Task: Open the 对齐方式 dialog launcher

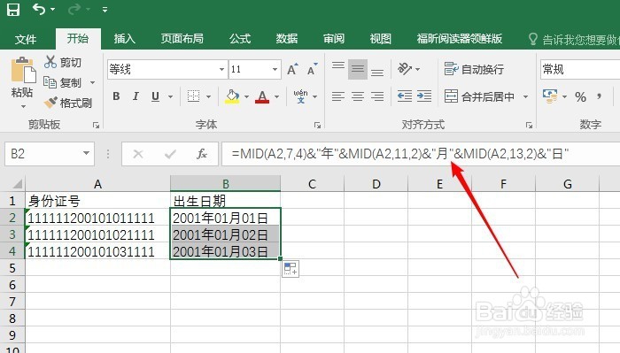Action: coord(529,125)
